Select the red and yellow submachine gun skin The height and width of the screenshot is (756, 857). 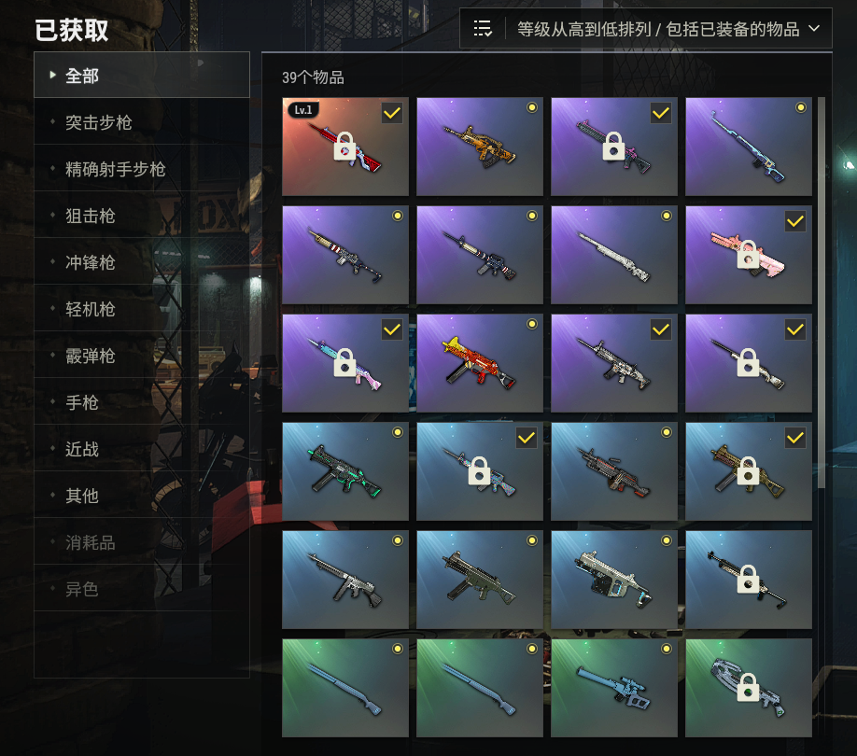point(480,363)
